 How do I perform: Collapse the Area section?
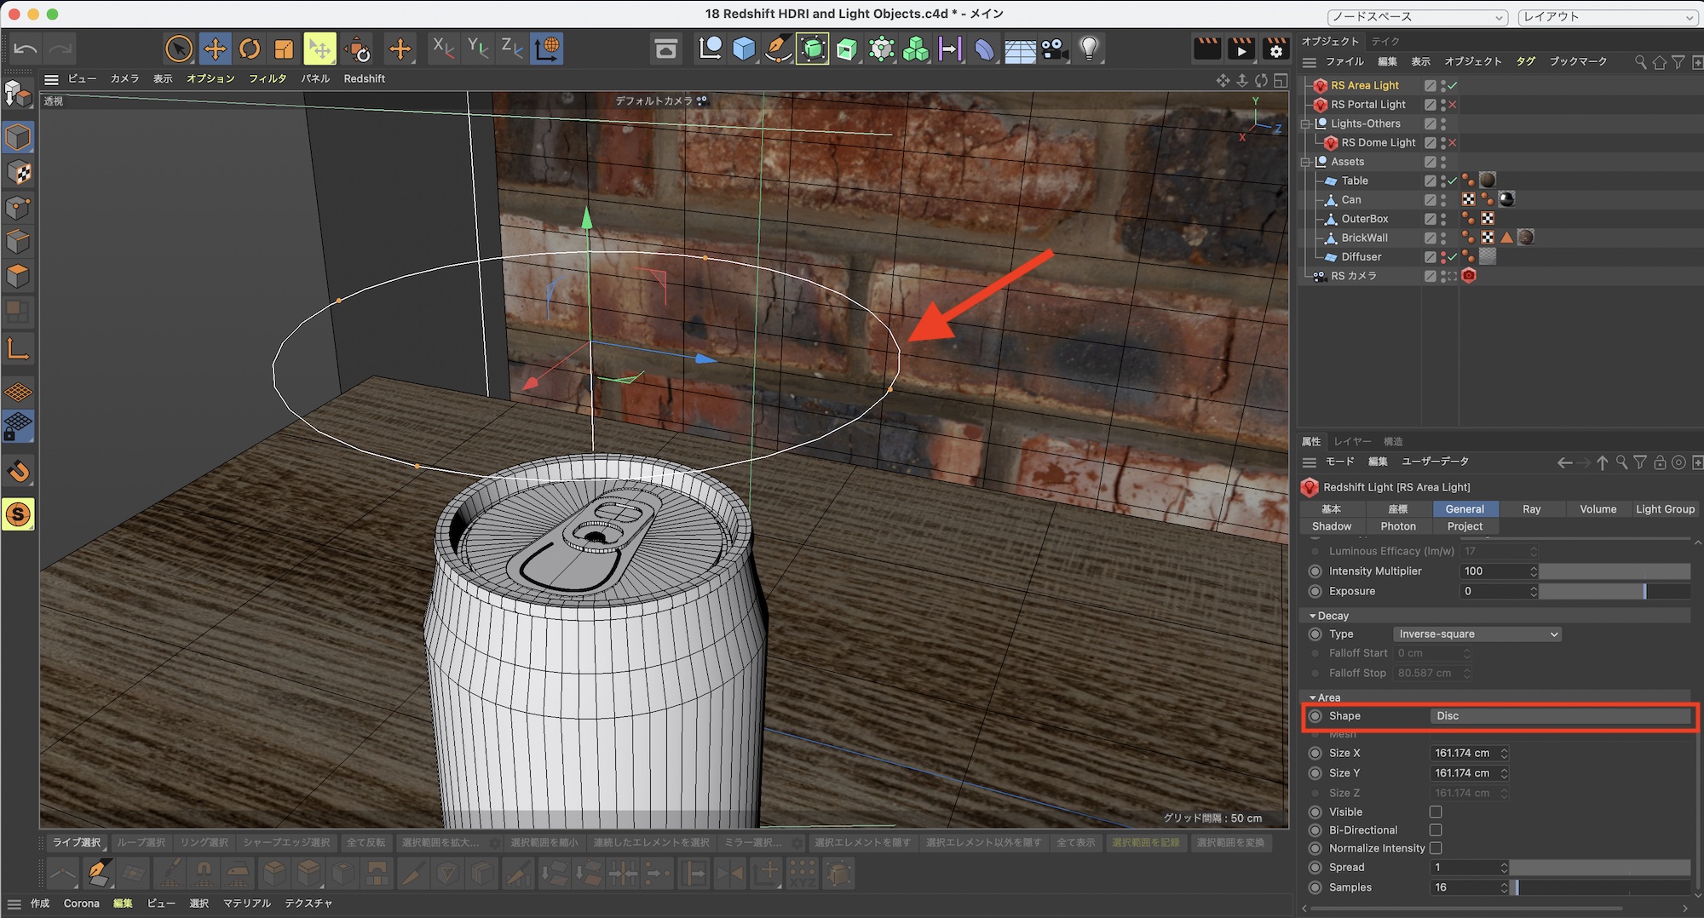click(x=1313, y=697)
